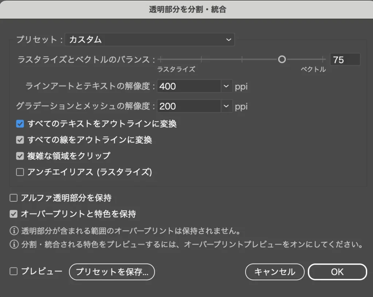The image size is (373, 297).
Task: Expand the グラデーションとメッシュの解像度 dropdown arrow
Action: click(226, 106)
